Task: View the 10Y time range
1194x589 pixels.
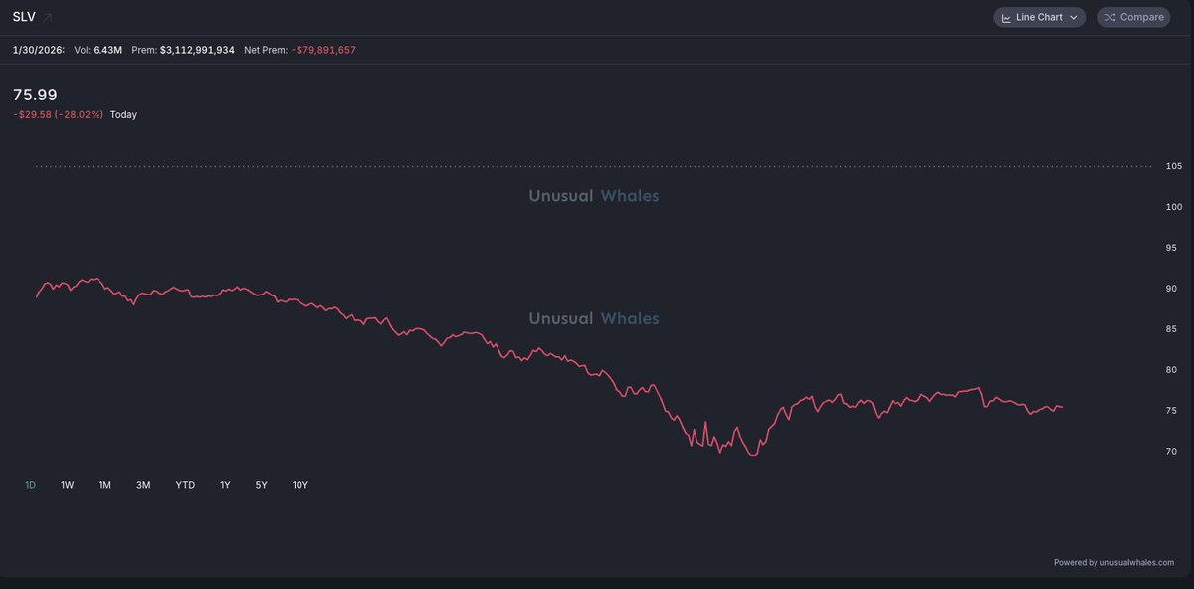Action: click(x=299, y=485)
